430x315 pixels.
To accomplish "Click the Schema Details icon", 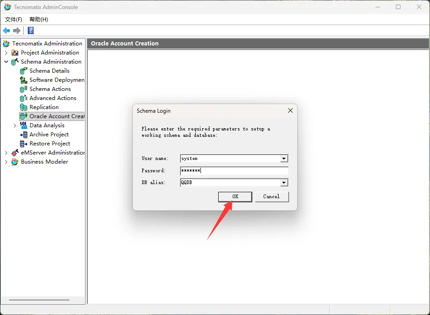I will point(24,71).
